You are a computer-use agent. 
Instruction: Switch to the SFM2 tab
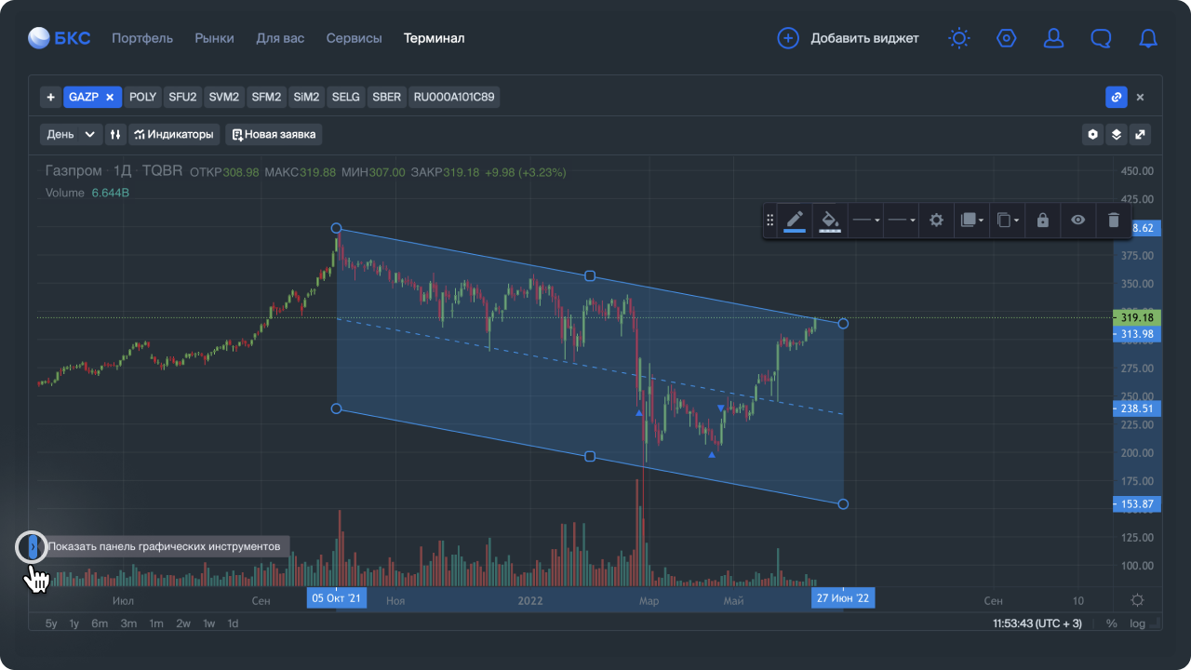(266, 97)
